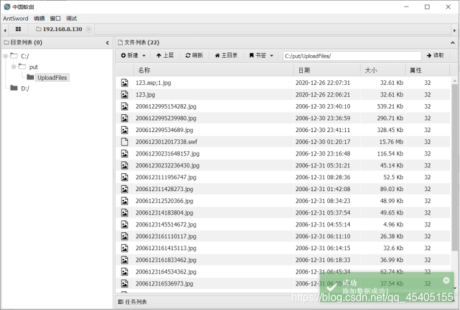Click the 读取 button

435,56
